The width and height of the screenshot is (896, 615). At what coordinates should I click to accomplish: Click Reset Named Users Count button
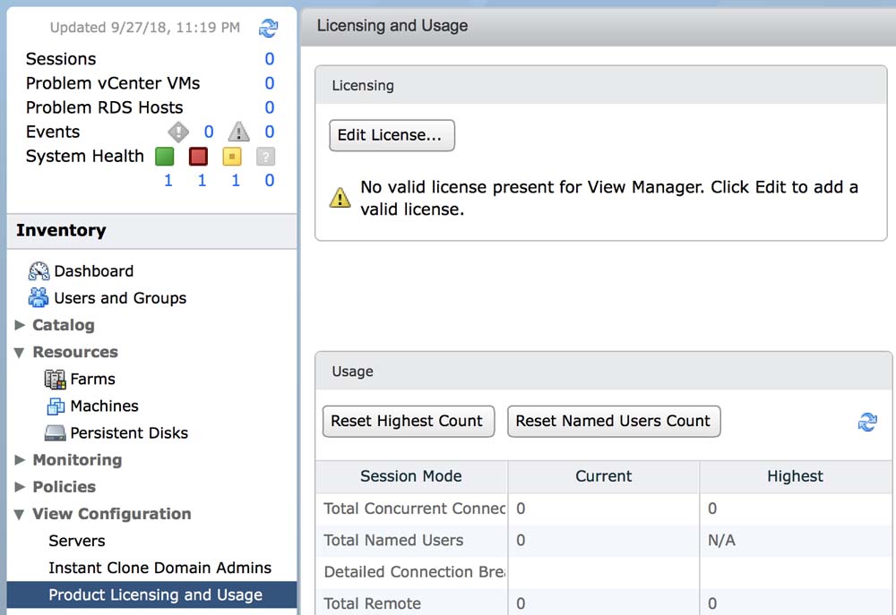(x=613, y=421)
